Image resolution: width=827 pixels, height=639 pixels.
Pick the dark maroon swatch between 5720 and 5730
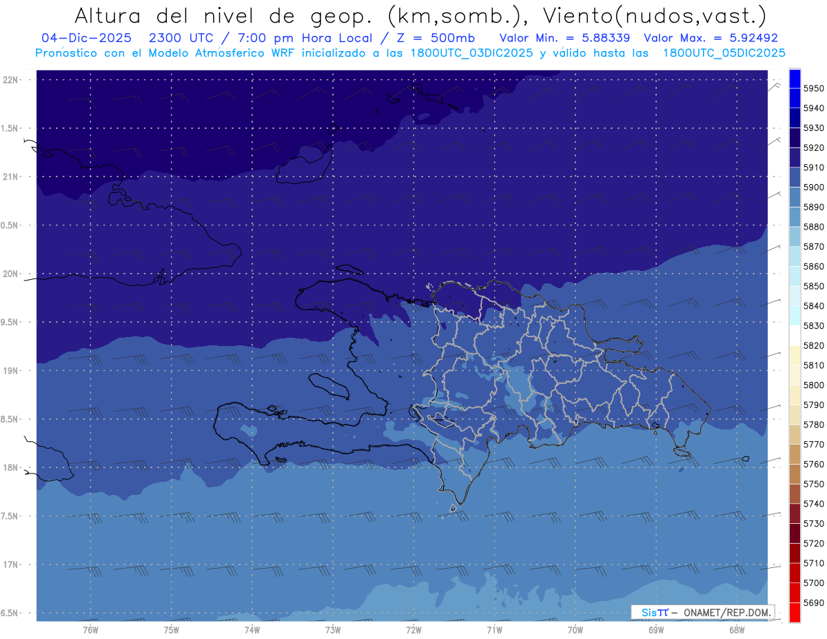tap(795, 534)
